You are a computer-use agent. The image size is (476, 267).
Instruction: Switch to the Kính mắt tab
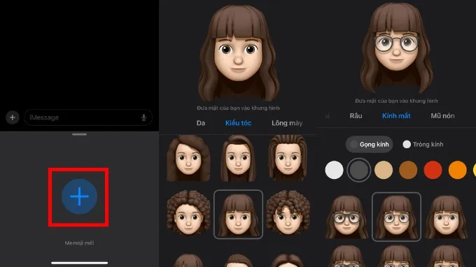point(396,116)
